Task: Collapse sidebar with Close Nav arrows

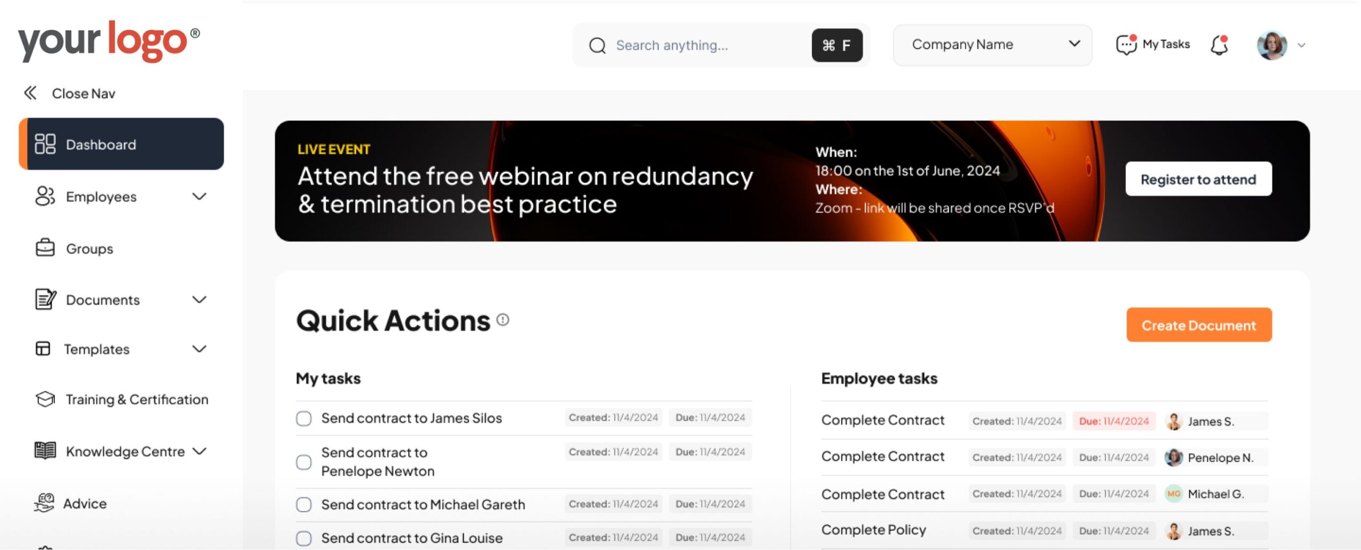Action: click(30, 93)
